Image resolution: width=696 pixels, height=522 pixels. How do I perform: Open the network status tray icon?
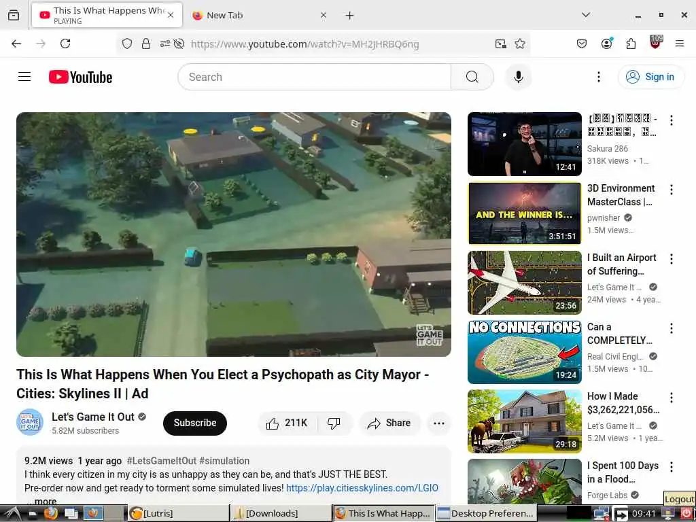pyautogui.click(x=602, y=513)
